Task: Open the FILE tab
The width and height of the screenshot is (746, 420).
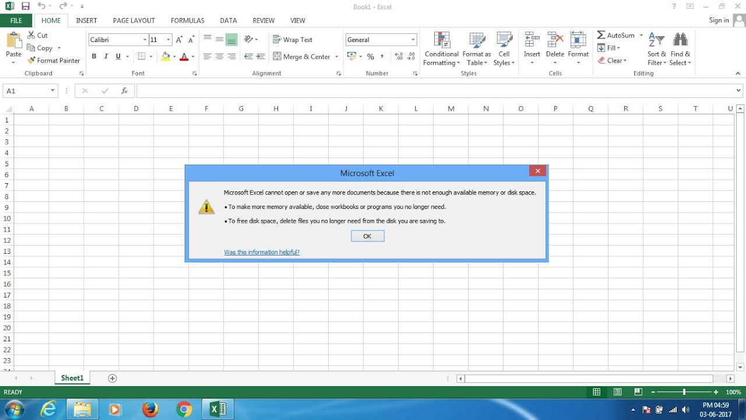Action: (x=16, y=20)
